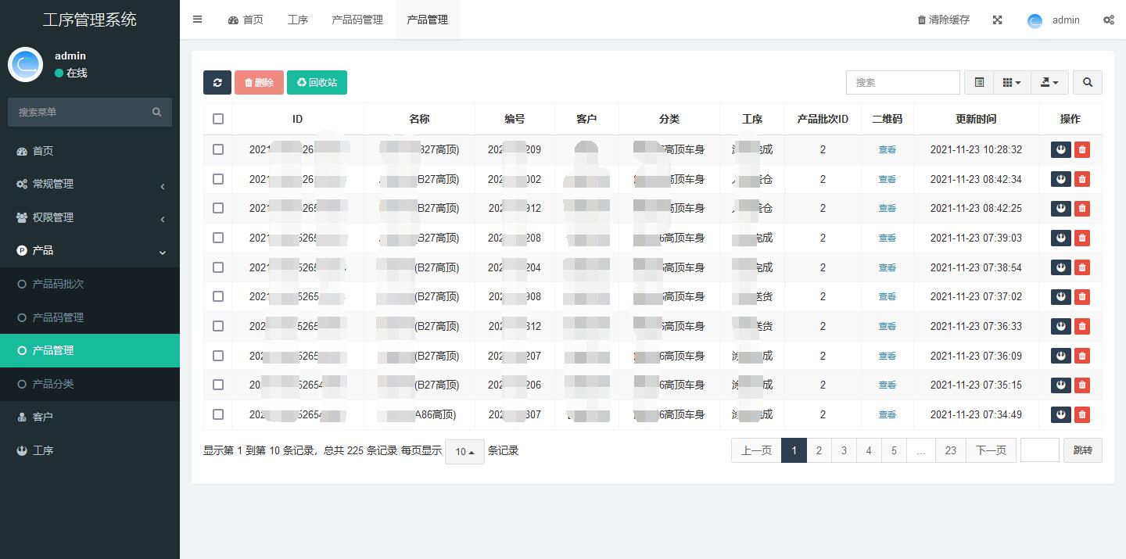Image resolution: width=1126 pixels, height=559 pixels.
Task: Click the sidebar menu search icon
Action: pyautogui.click(x=156, y=112)
